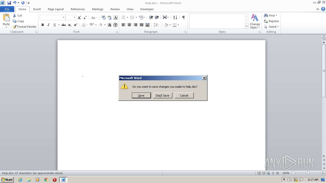Screen dimensions: 326x183
Task: Click the Undo icon in title bar
Action: (x=15, y=3)
